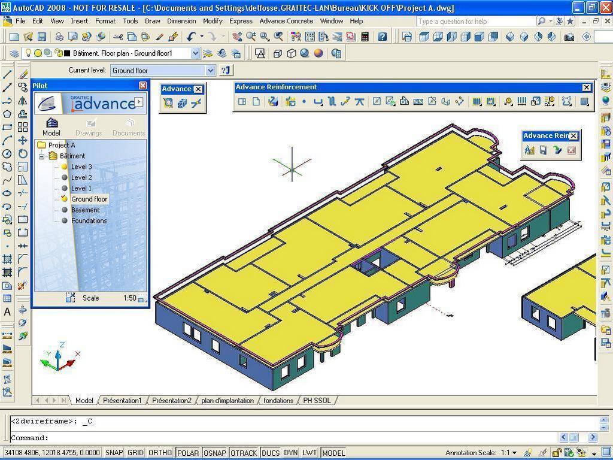Toggle DUCS in the status bar

click(271, 453)
